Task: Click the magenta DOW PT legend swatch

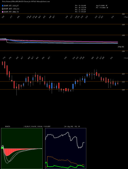Action: tap(3, 12)
